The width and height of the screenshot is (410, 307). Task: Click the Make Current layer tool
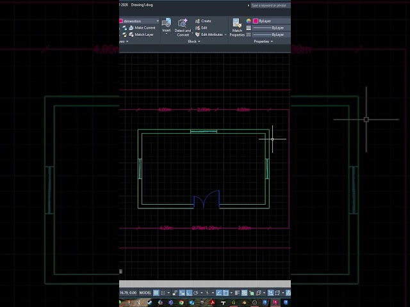[142, 28]
